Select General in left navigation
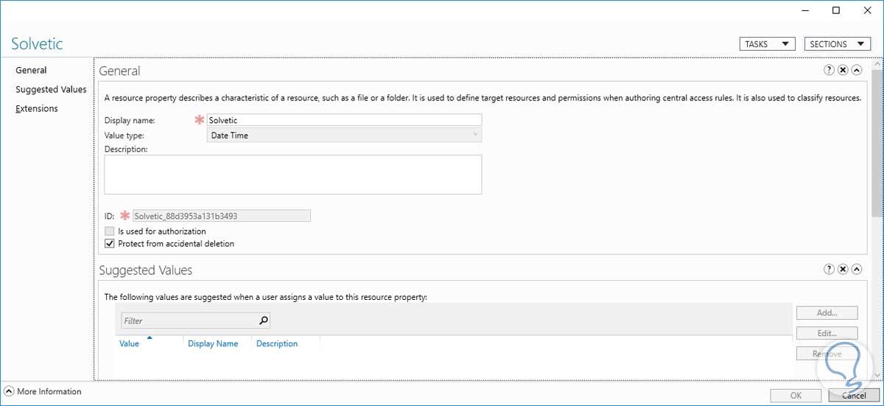 31,70
